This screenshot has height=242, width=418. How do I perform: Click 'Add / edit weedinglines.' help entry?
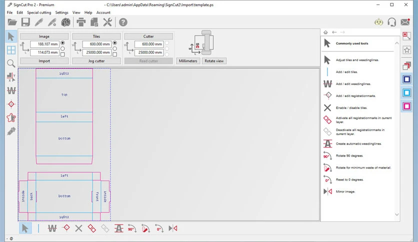(x=353, y=84)
